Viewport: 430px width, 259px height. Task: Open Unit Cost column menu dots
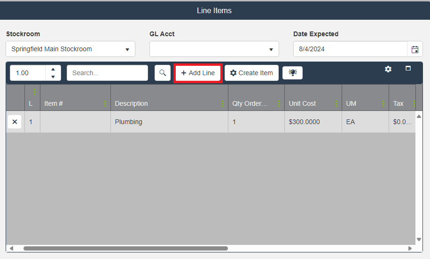click(x=336, y=103)
